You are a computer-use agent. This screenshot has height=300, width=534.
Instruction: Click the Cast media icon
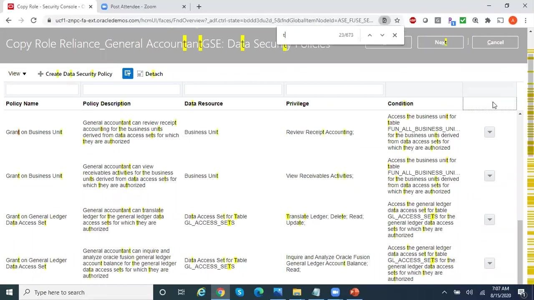coord(500,20)
